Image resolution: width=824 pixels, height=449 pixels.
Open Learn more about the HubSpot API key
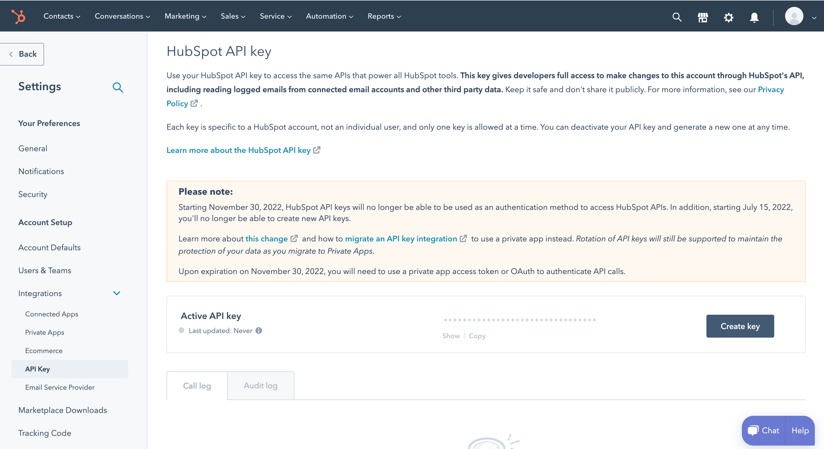[x=238, y=150]
